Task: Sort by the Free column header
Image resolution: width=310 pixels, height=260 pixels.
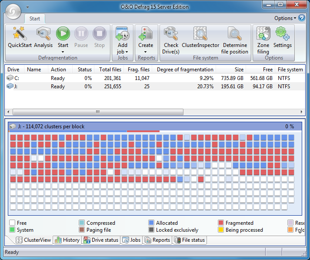Action: point(260,70)
